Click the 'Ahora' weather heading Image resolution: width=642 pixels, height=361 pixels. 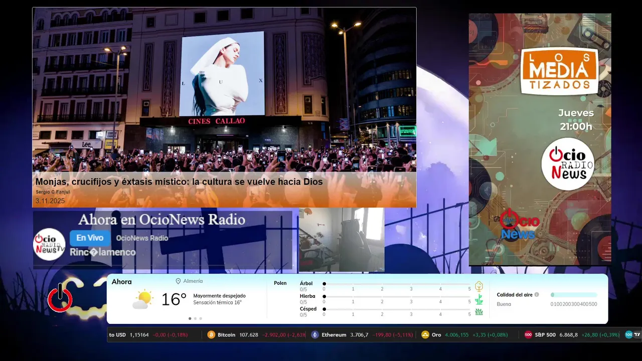[121, 282]
